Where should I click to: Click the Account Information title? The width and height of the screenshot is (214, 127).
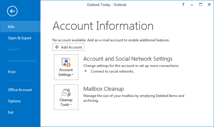[103, 26]
